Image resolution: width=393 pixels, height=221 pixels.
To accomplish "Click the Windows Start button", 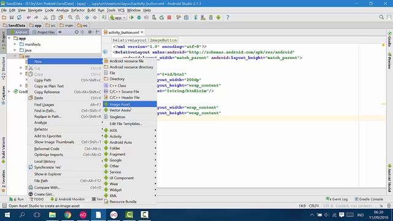I will (x=7, y=215).
